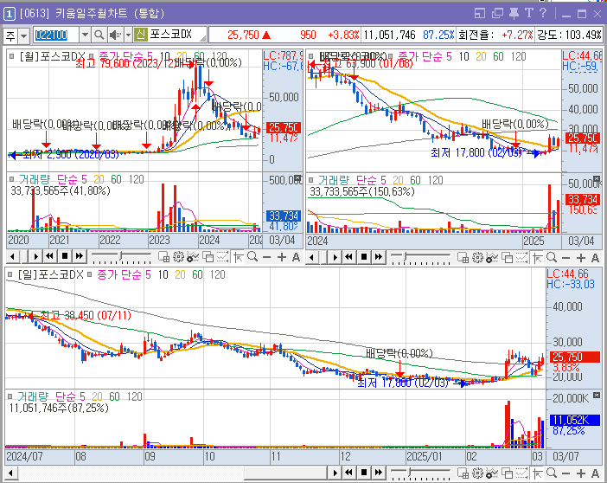Click rewind in monthly chart toolbar
This screenshot has width=607, height=483.
tap(49, 256)
